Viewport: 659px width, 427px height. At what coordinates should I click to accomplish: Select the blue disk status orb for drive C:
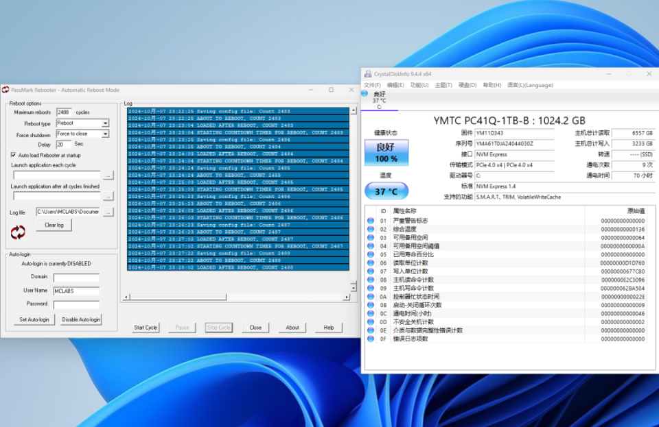(x=365, y=94)
